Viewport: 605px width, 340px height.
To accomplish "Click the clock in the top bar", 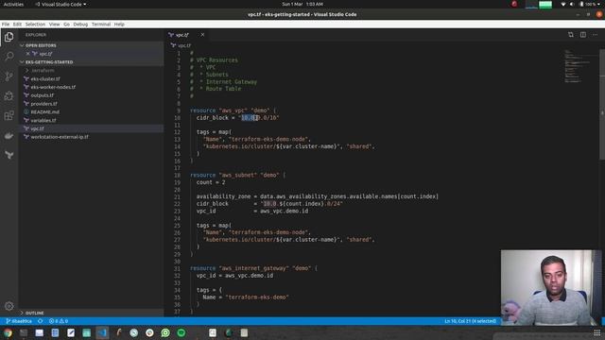I will (x=302, y=4).
